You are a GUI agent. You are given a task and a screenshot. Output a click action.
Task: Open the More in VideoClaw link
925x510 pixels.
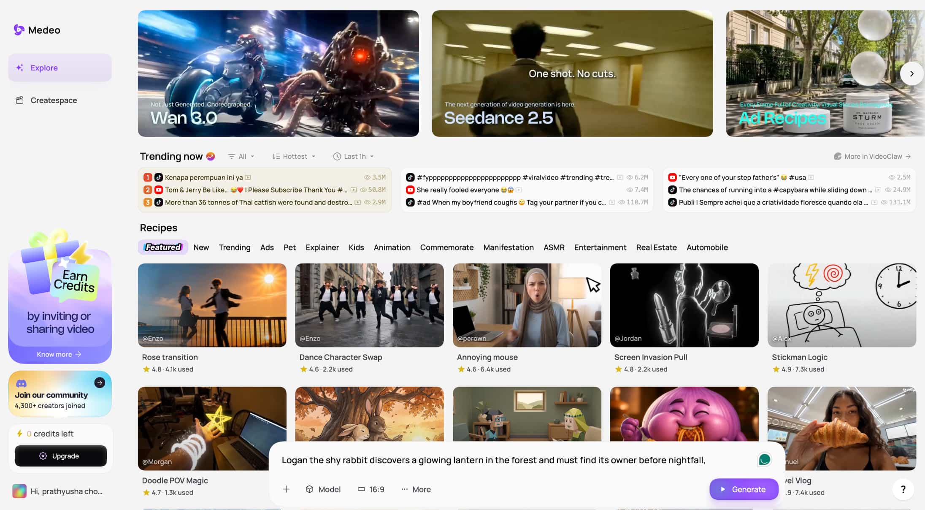873,156
